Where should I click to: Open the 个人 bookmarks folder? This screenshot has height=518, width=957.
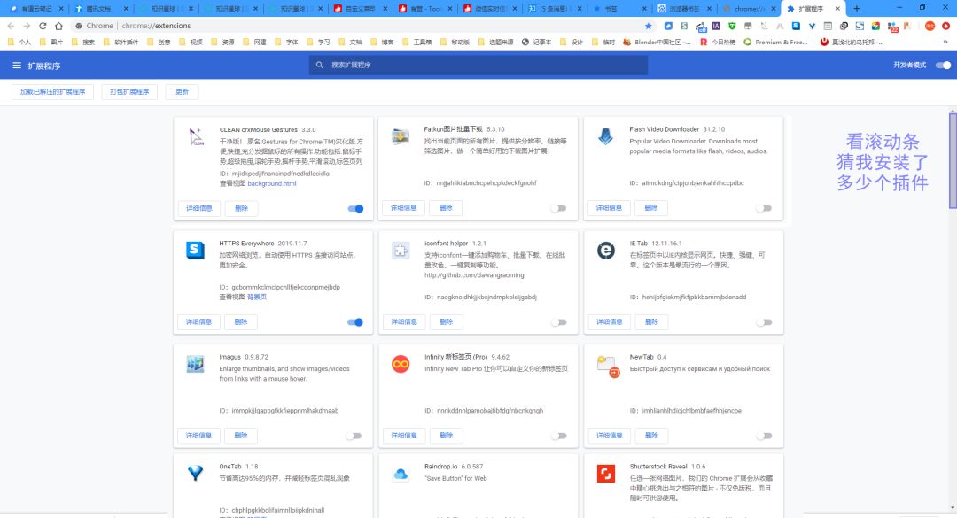pos(19,43)
